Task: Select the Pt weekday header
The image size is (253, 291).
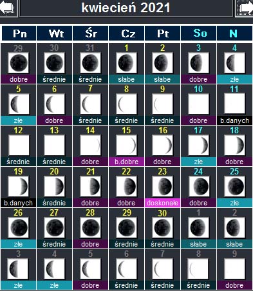Action: 163,33
